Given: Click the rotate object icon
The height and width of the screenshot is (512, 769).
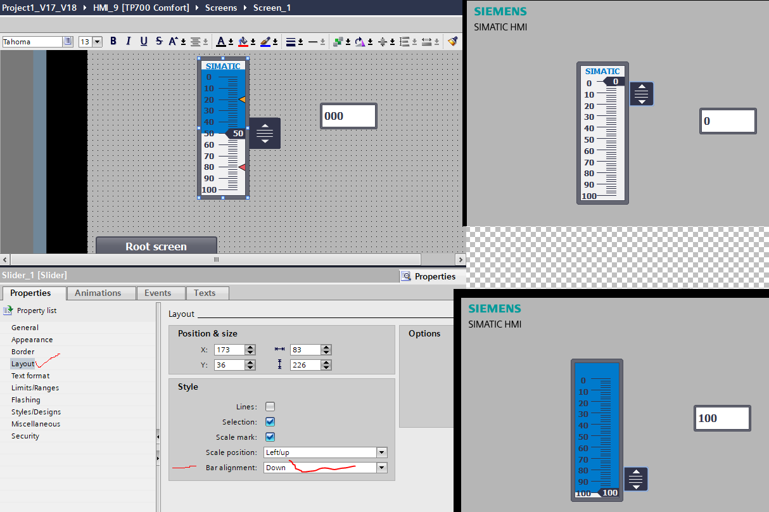Looking at the screenshot, I should [x=359, y=41].
